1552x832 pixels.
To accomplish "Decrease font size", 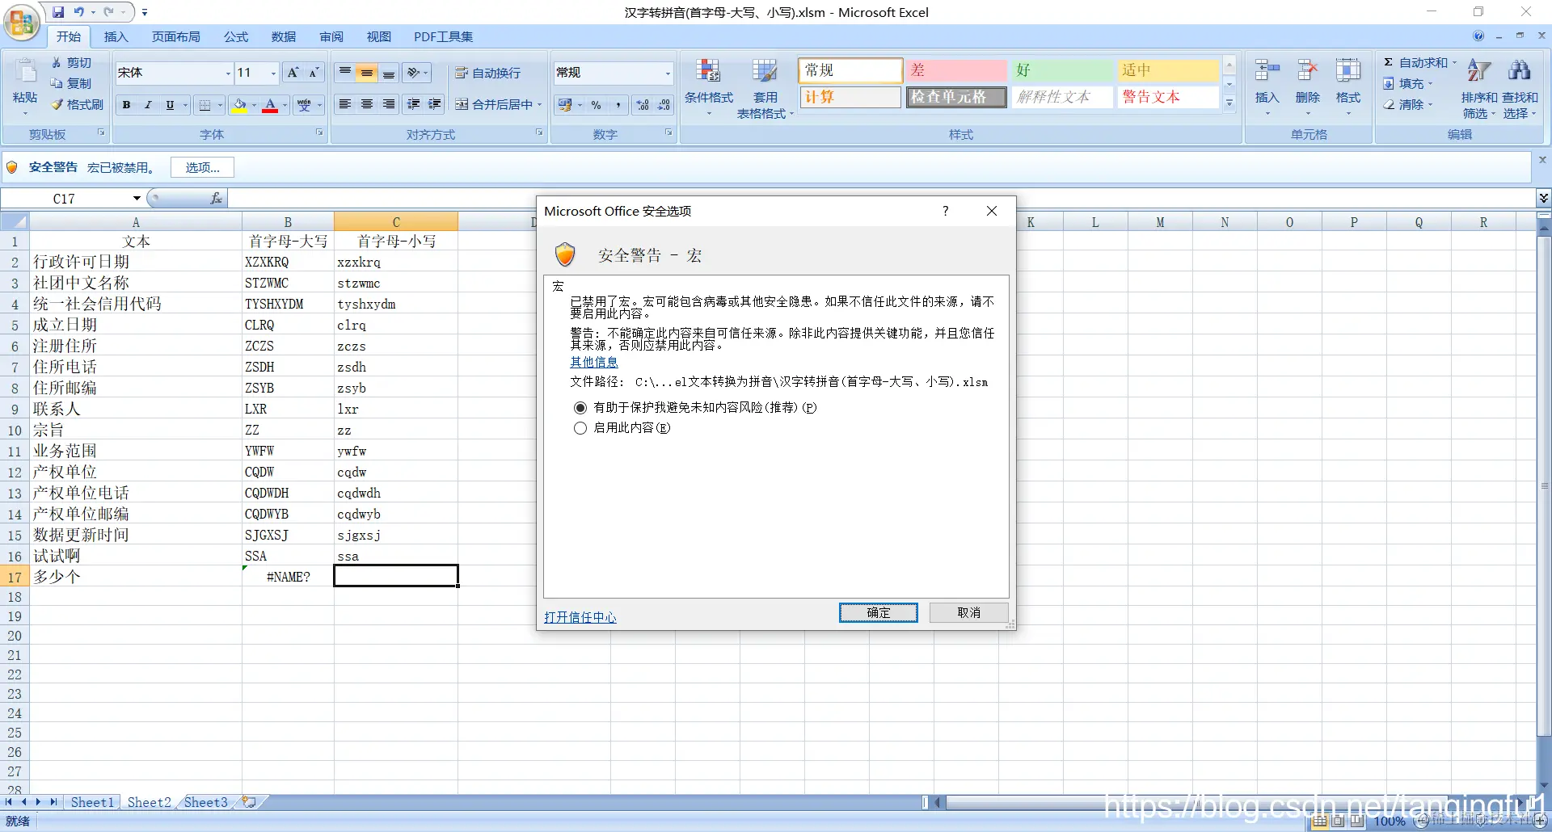I will click(x=314, y=73).
